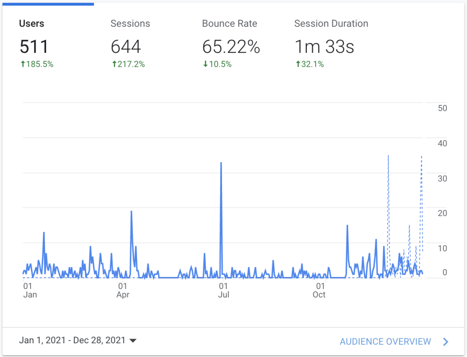Click the down arrow beside 10.5%
Image resolution: width=467 pixels, height=357 pixels.
pyautogui.click(x=205, y=64)
